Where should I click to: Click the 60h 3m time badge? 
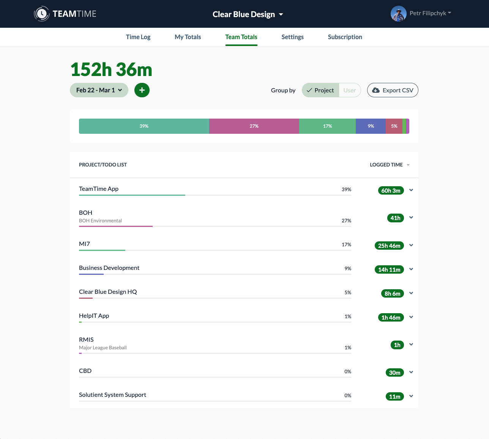[x=391, y=190]
